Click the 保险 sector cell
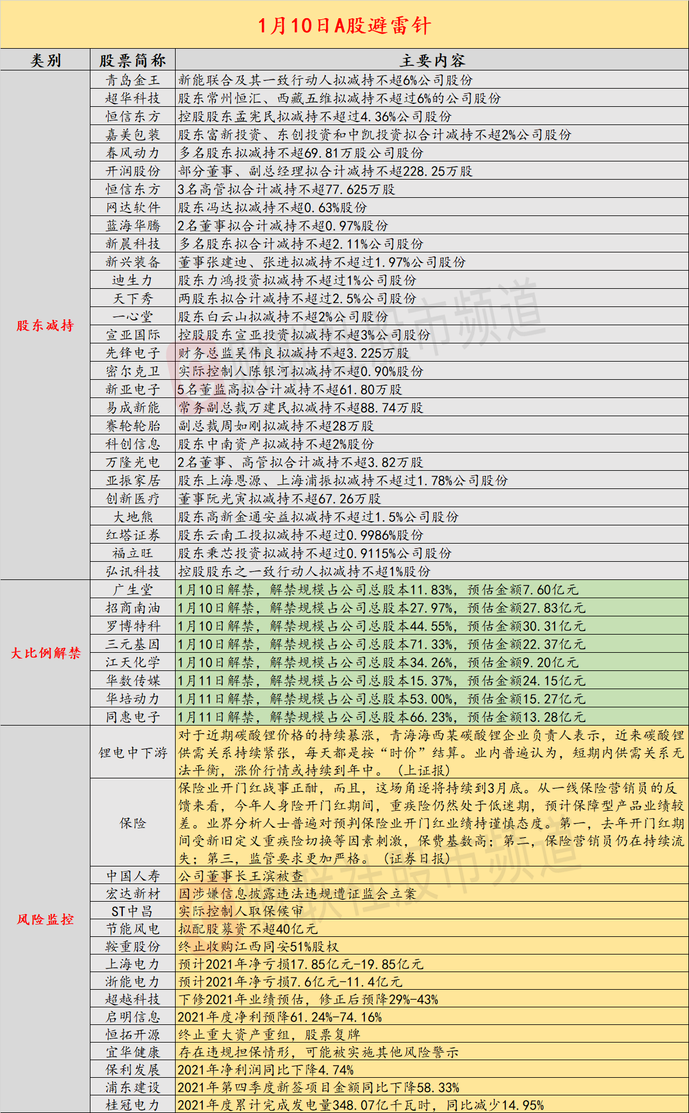This screenshot has height=1113, width=689. click(x=133, y=823)
